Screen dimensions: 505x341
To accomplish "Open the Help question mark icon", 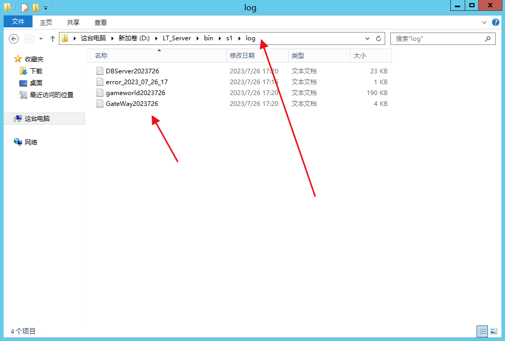I will click(496, 22).
